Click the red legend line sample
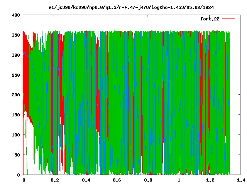Viewport: 247px width, 185px height. pos(228,19)
